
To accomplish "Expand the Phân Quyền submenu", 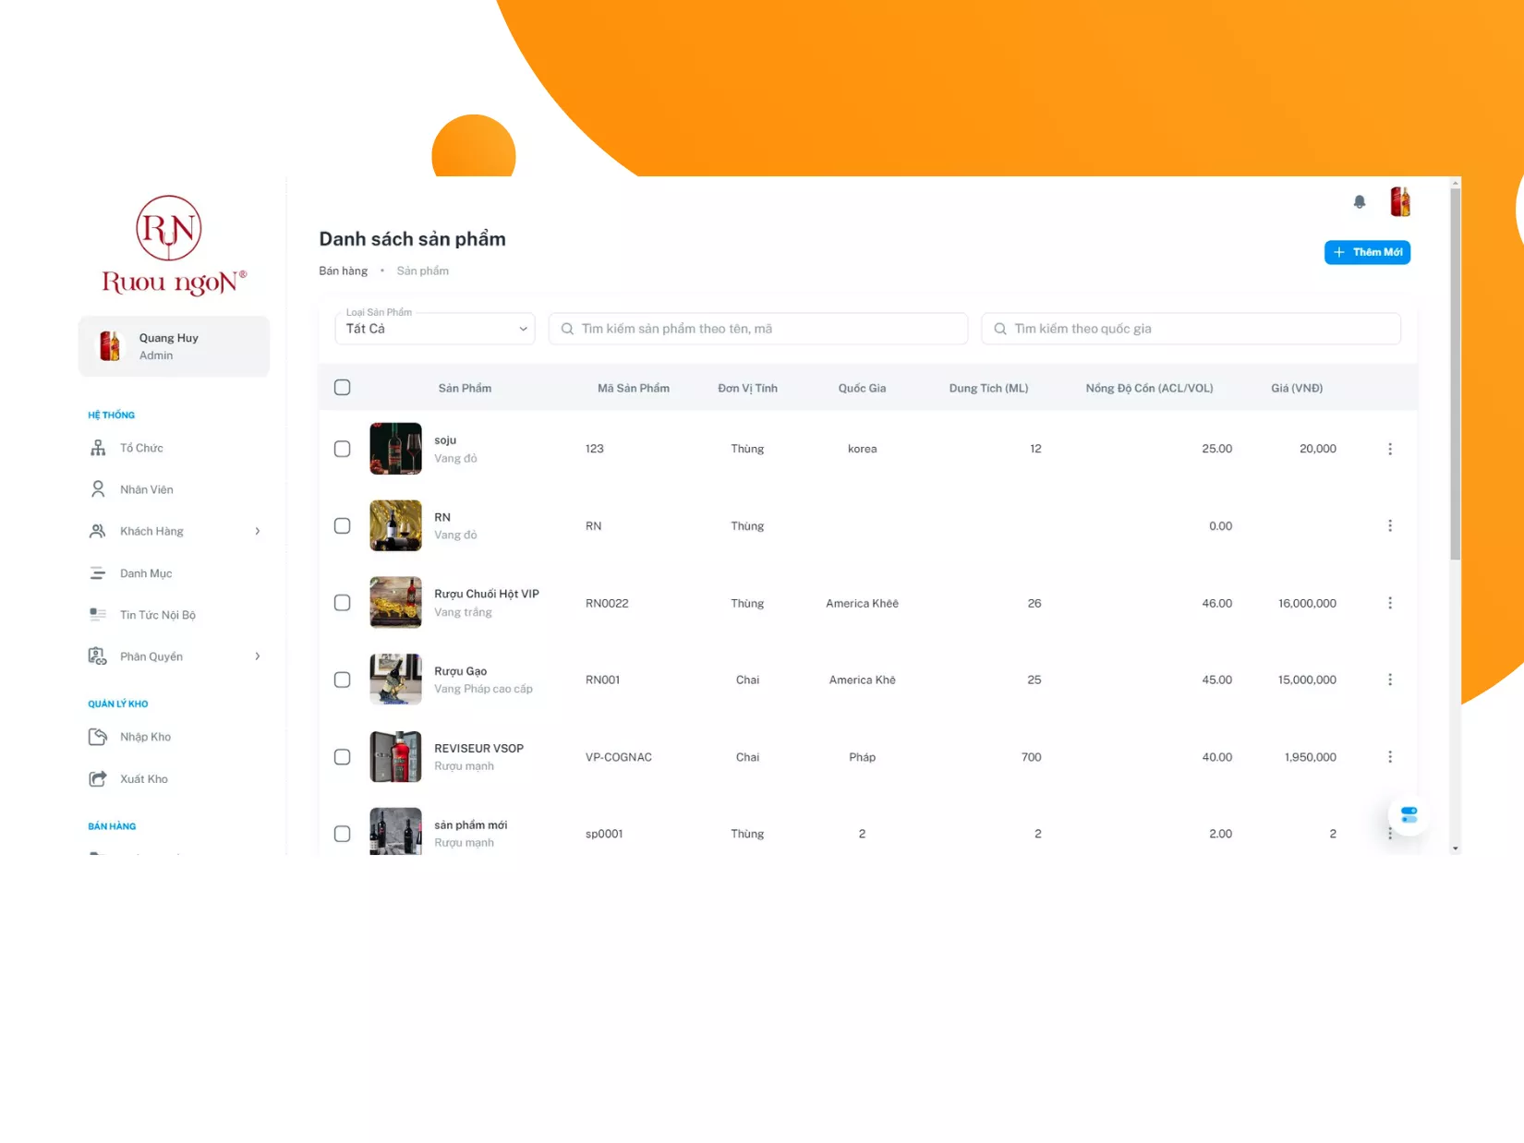I will pyautogui.click(x=258, y=656).
